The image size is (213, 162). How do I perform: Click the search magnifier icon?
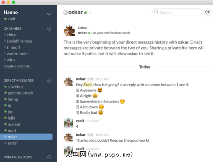coord(156,12)
